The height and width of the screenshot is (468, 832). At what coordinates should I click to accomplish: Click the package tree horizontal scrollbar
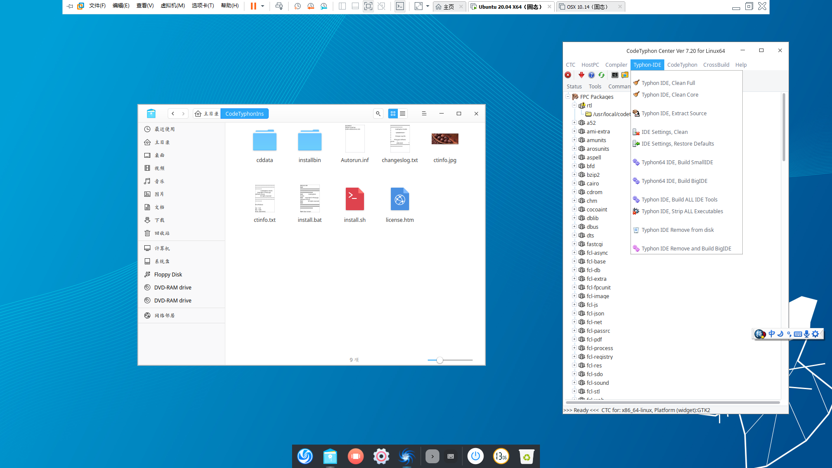(673, 403)
